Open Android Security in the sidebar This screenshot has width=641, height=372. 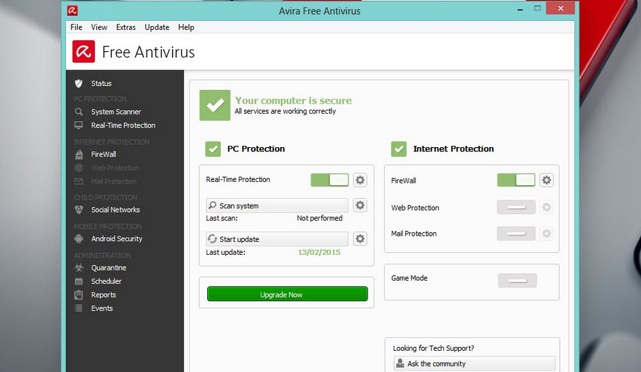click(117, 239)
